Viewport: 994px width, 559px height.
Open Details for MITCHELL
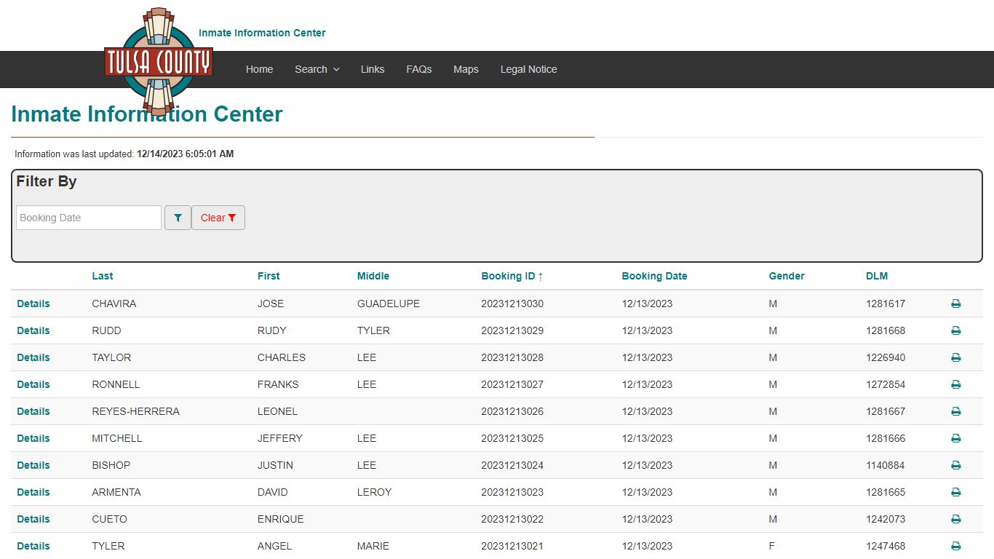[x=33, y=438]
